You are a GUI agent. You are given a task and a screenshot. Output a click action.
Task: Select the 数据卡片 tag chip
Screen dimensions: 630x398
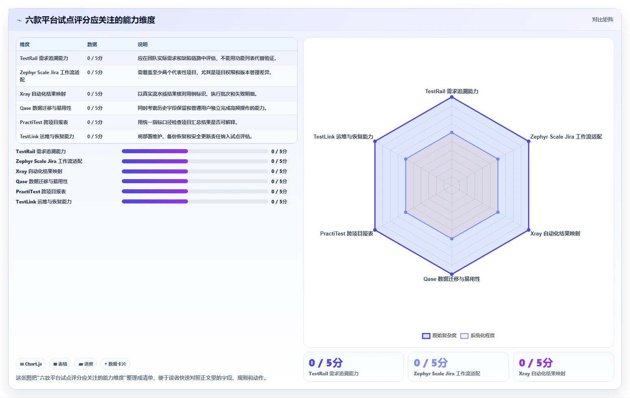coord(116,364)
